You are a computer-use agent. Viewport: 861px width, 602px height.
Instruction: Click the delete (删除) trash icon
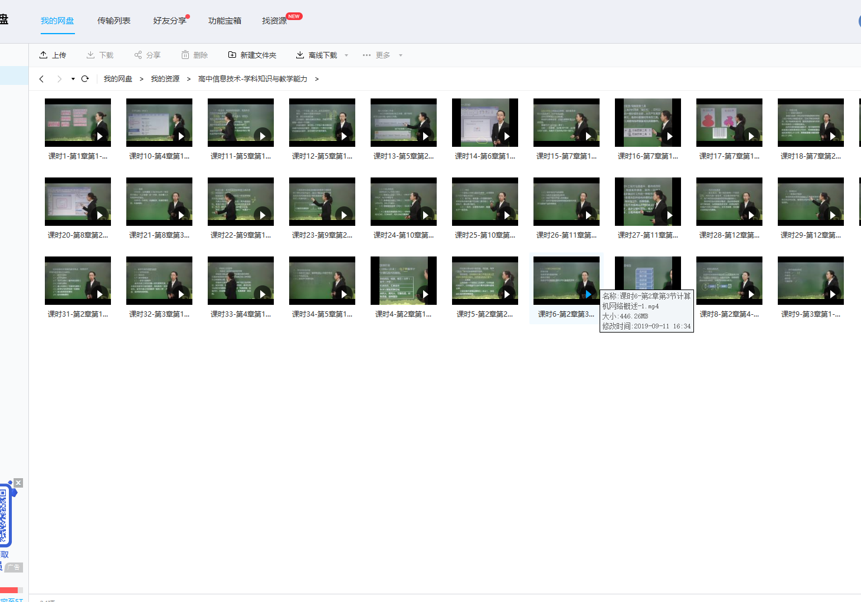click(x=185, y=55)
